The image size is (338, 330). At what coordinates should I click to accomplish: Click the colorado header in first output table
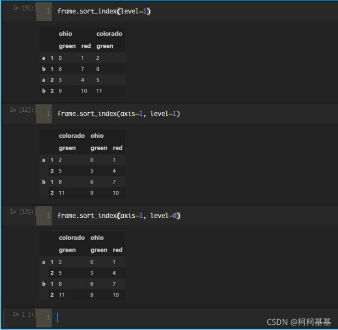coord(109,34)
